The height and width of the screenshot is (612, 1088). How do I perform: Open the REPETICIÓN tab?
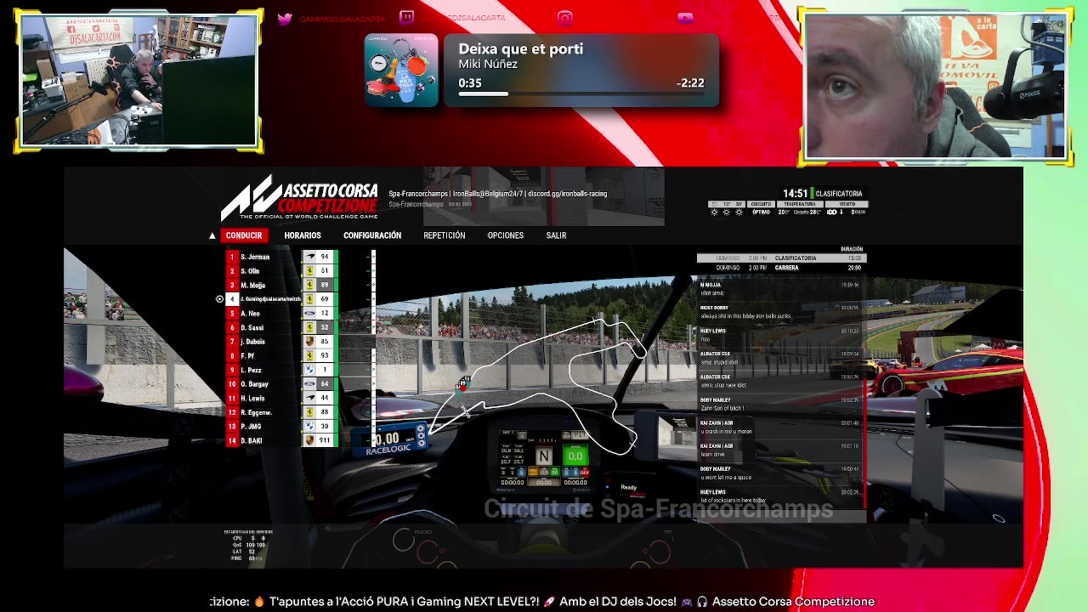point(445,235)
